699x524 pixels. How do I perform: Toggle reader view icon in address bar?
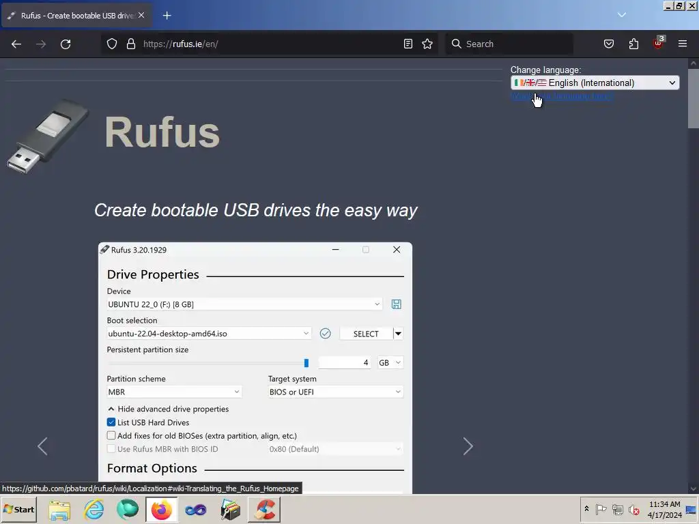point(408,44)
